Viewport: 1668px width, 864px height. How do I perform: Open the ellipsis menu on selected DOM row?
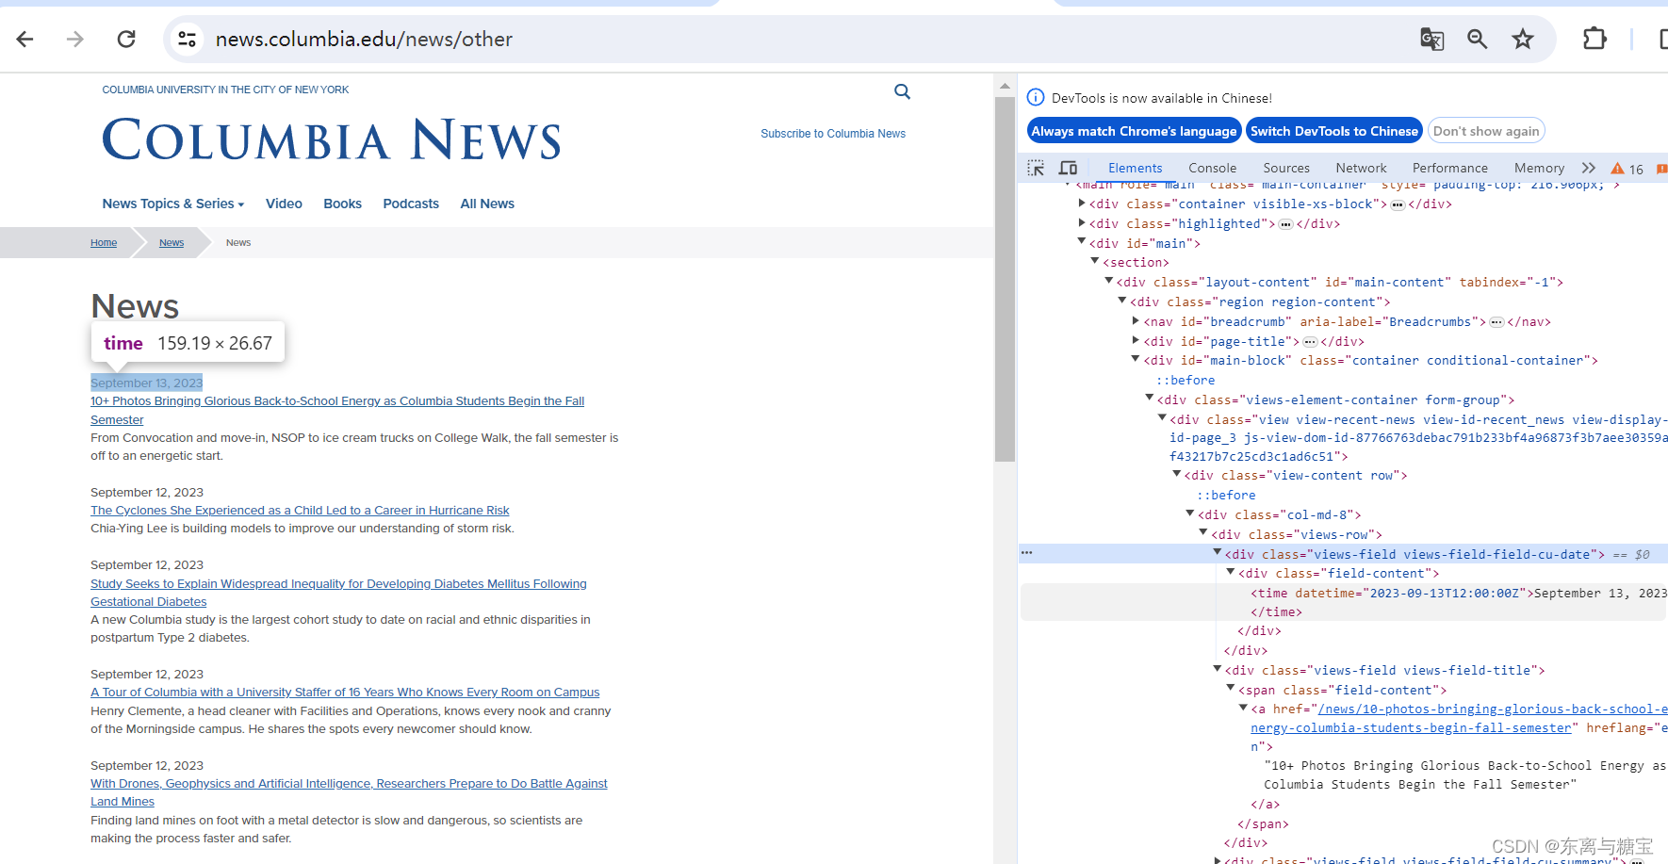tap(1026, 553)
